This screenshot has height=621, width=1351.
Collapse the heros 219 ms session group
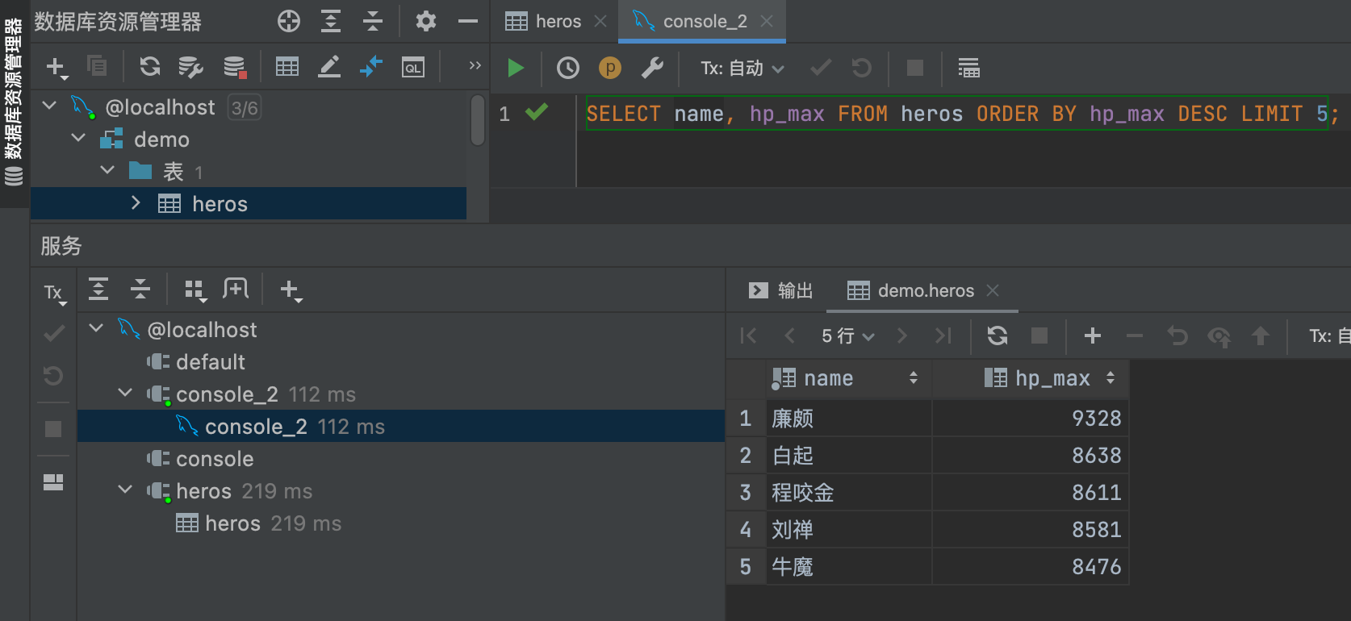click(125, 490)
